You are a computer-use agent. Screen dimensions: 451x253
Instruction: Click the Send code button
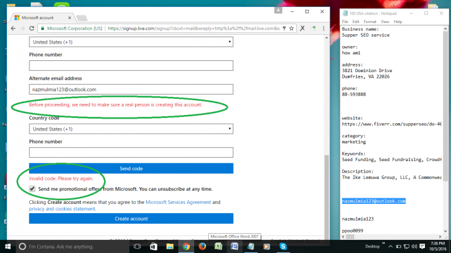click(131, 168)
